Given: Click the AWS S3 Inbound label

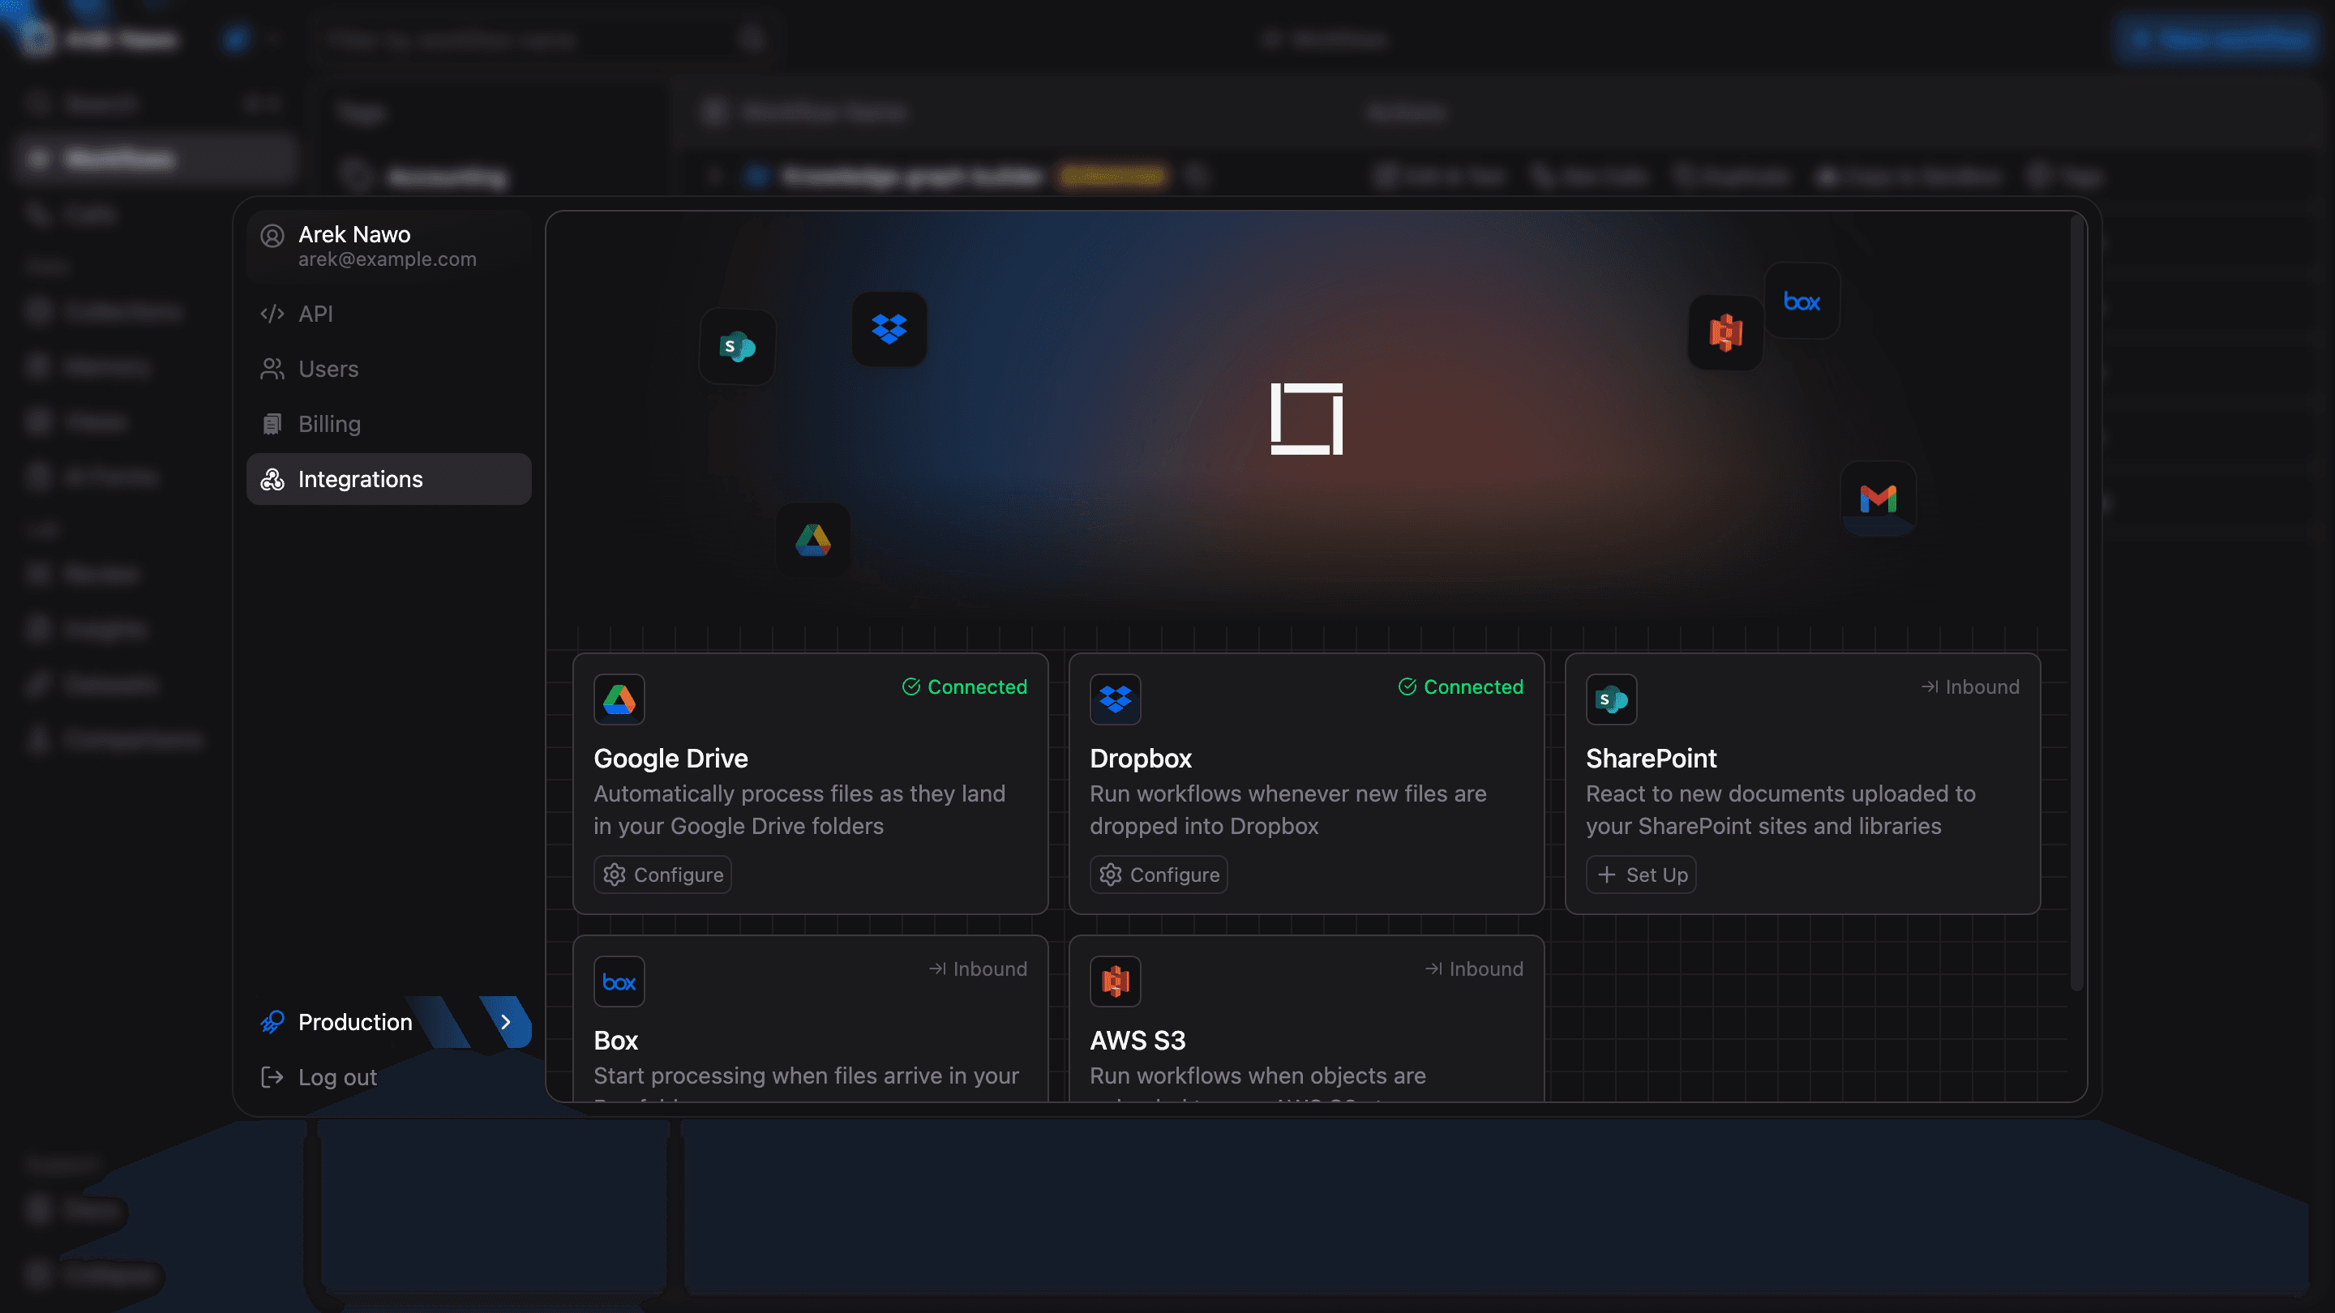Looking at the screenshot, I should click(x=1473, y=969).
